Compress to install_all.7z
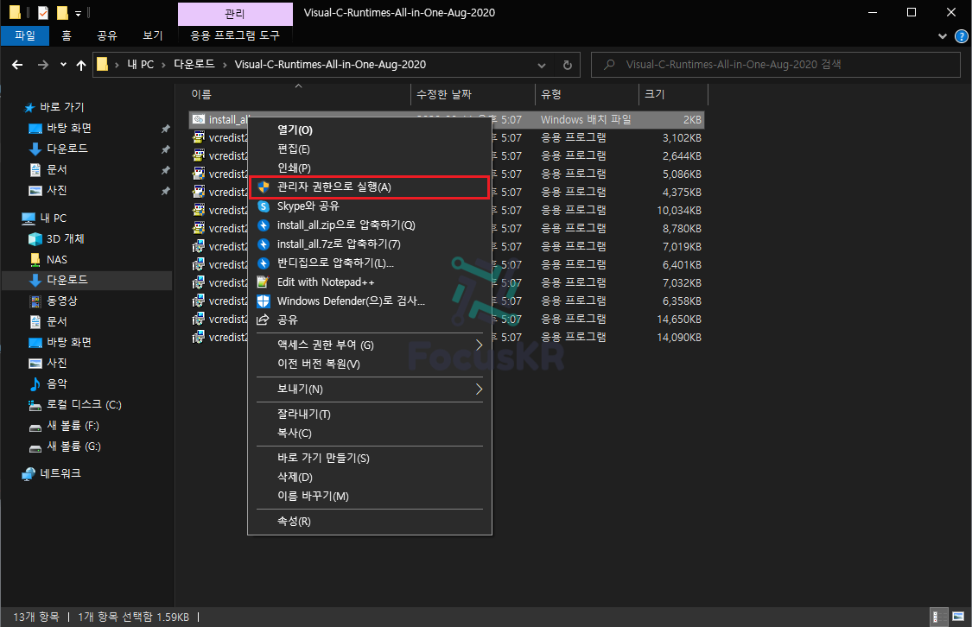Screen dimensions: 972x627 [370, 244]
